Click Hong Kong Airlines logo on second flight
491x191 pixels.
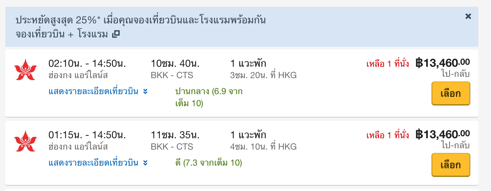pos(25,141)
